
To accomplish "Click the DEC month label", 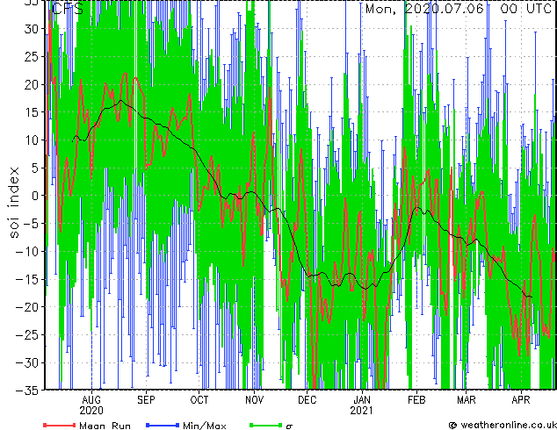I will click(307, 400).
